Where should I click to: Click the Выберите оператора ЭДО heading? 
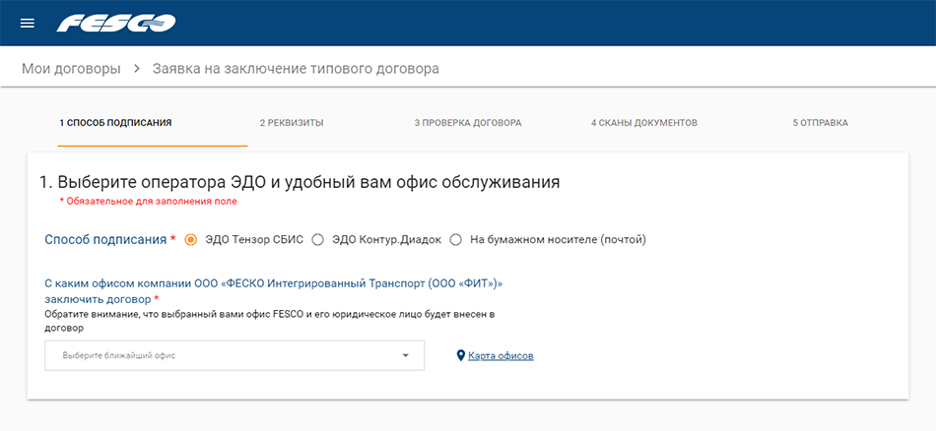click(300, 182)
